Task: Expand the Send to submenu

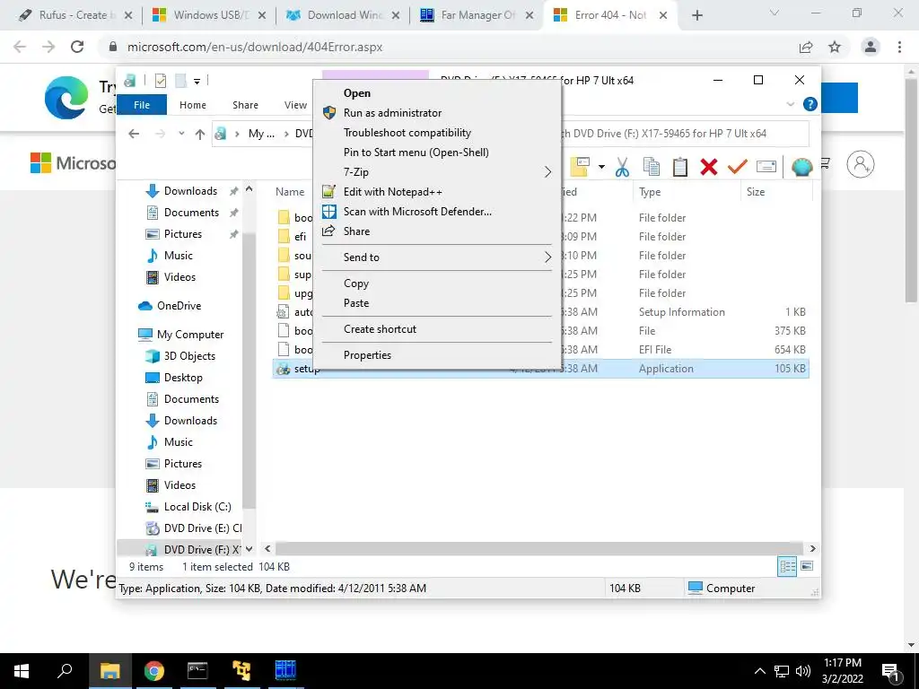Action: (437, 257)
